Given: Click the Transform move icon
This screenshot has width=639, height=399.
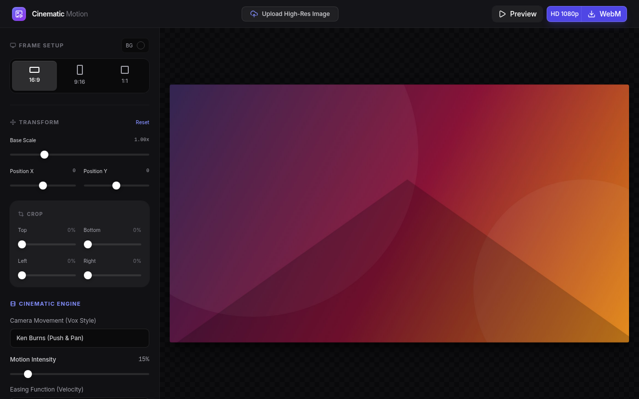Looking at the screenshot, I should pyautogui.click(x=13, y=122).
